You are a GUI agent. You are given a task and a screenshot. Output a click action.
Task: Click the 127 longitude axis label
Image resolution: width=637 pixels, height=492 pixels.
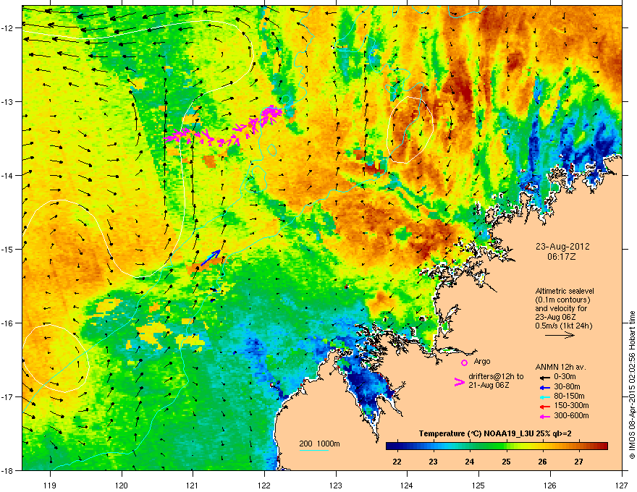[622, 485]
